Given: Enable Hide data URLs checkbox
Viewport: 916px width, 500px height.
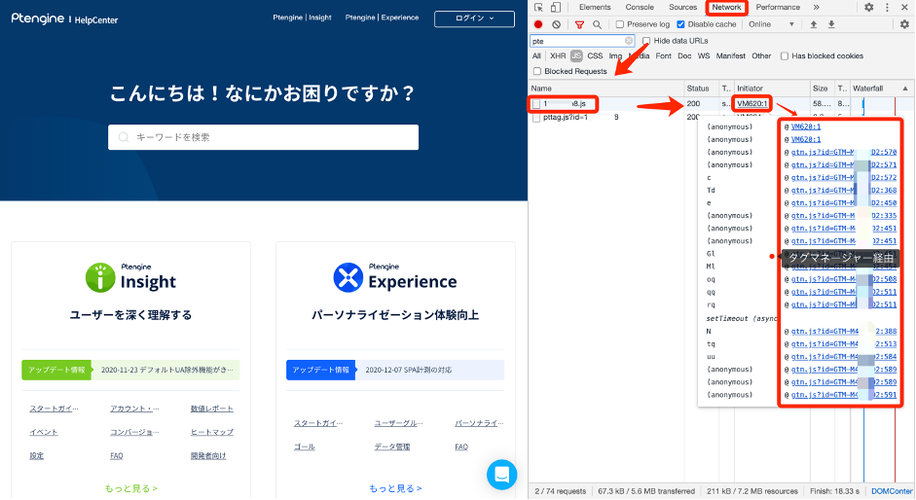Looking at the screenshot, I should coord(646,41).
